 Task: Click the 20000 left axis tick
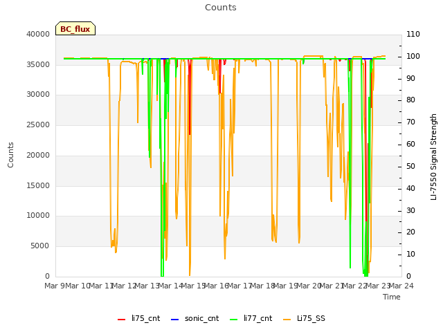(38, 155)
